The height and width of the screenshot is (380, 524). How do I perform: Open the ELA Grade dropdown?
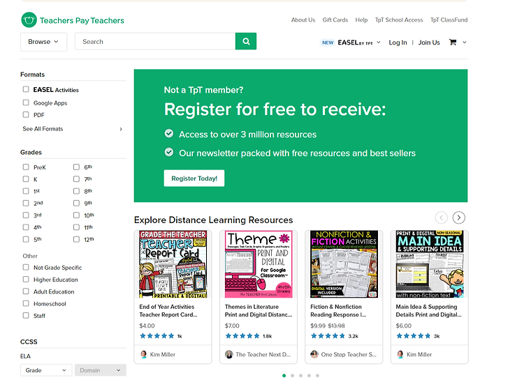[46, 370]
